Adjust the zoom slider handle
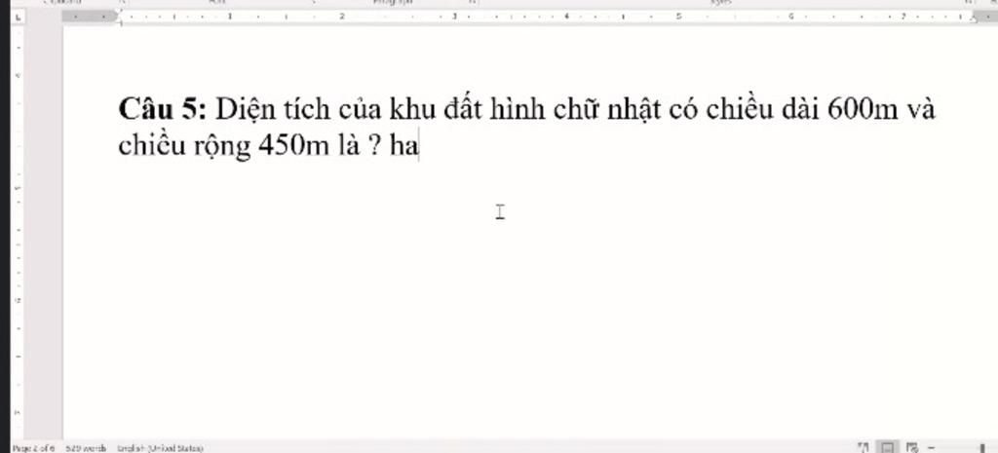Viewport: 998px width, 453px height. coord(984,448)
